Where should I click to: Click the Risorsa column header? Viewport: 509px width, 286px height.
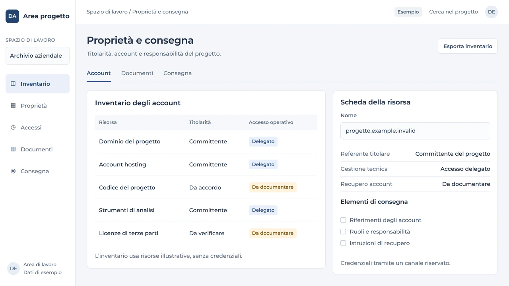tap(108, 122)
